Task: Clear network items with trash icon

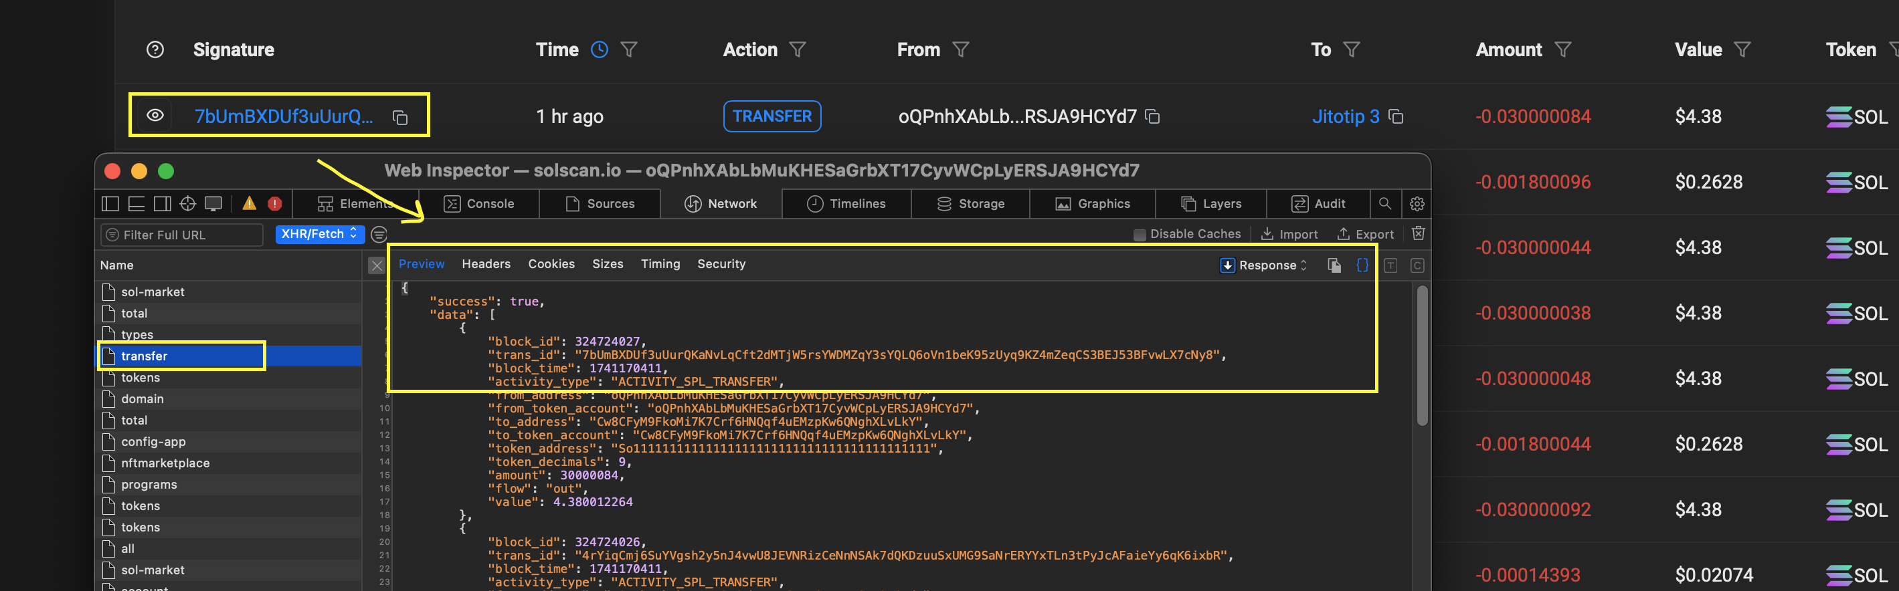Action: [x=1418, y=233]
